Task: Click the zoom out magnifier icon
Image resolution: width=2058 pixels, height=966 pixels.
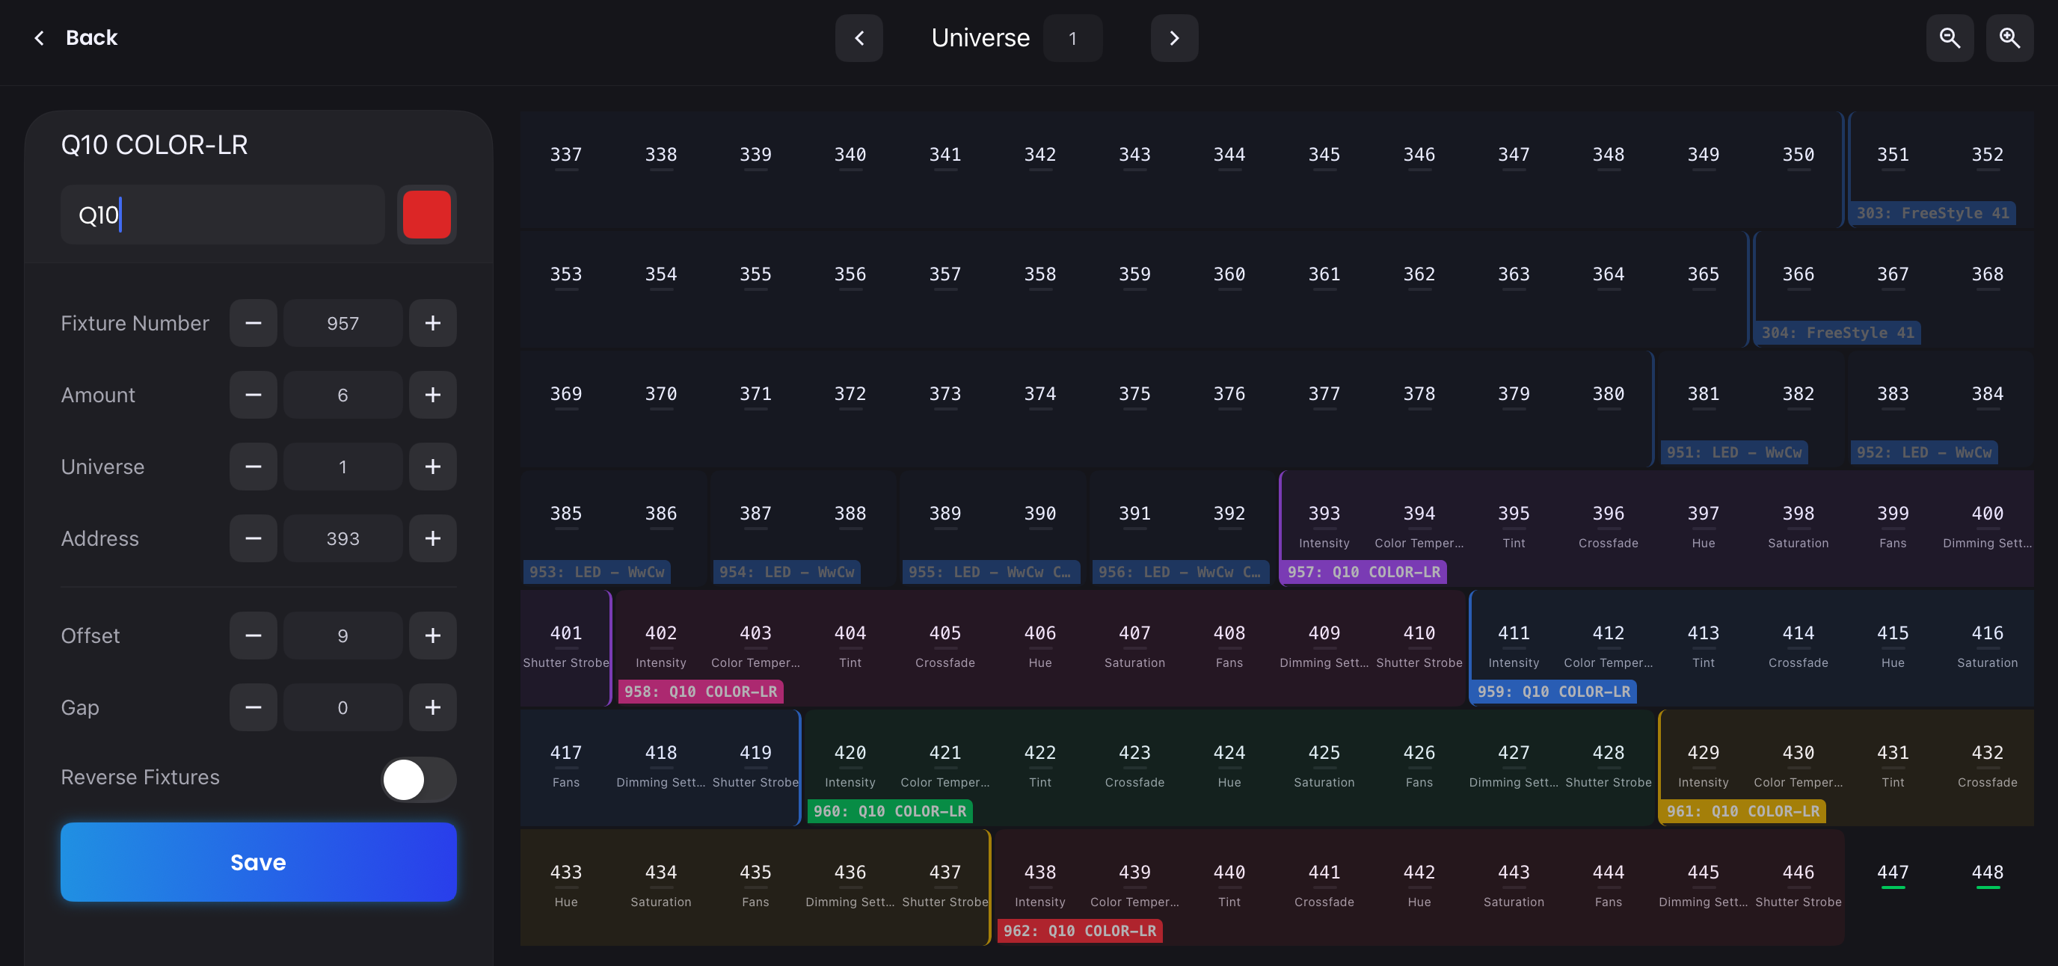Action: [x=1950, y=37]
